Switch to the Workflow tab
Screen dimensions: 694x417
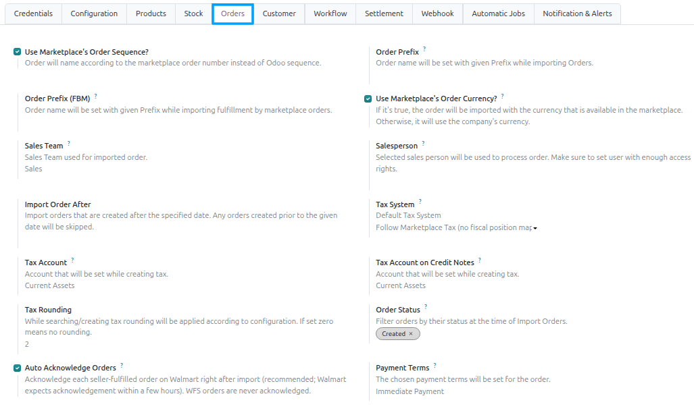pyautogui.click(x=330, y=13)
